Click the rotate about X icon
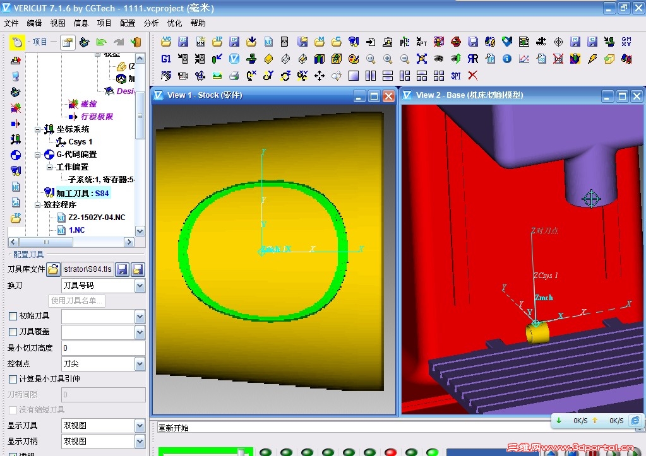 tap(251, 76)
